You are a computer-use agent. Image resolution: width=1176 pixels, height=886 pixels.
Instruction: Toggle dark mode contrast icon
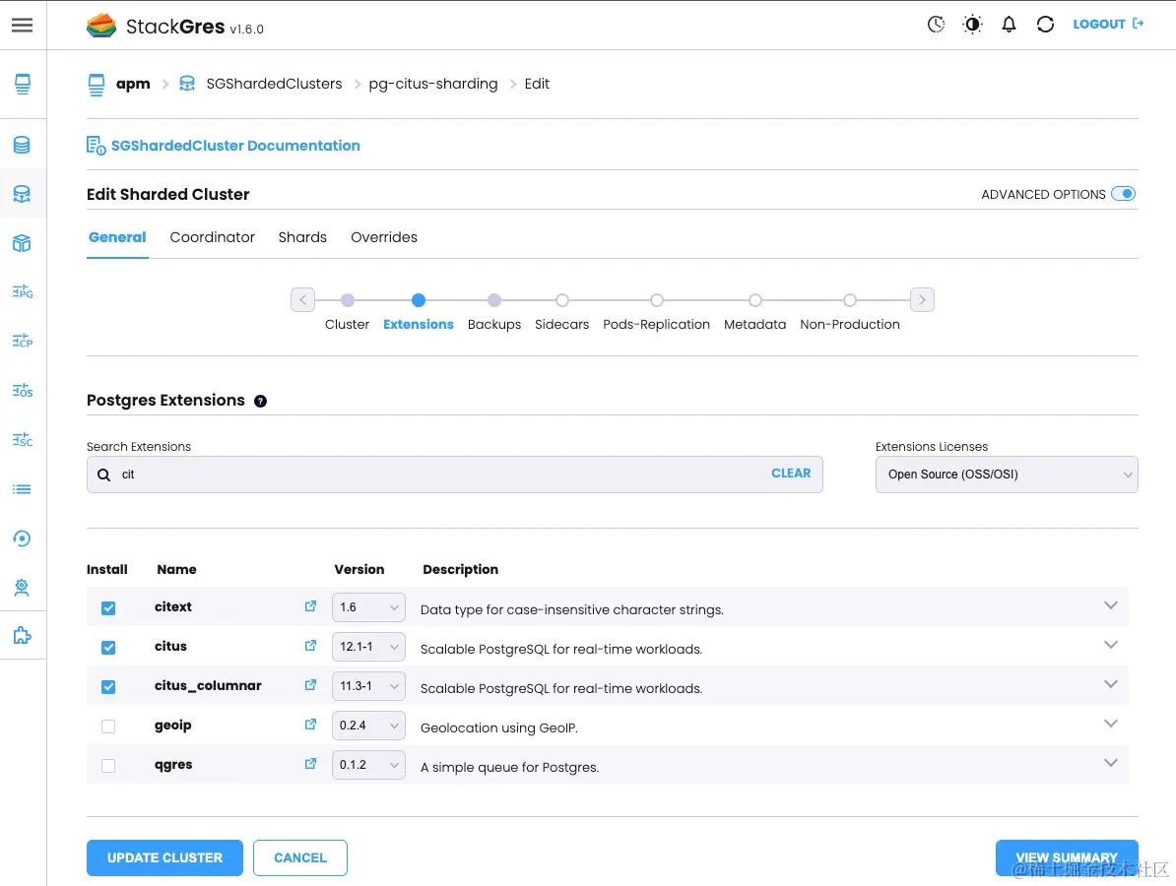pyautogui.click(x=972, y=25)
